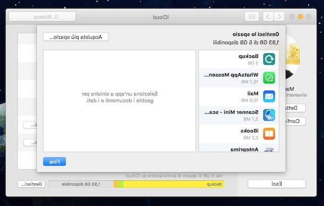Click the partially hidden Configura button
The image size is (324, 206).
295,121
